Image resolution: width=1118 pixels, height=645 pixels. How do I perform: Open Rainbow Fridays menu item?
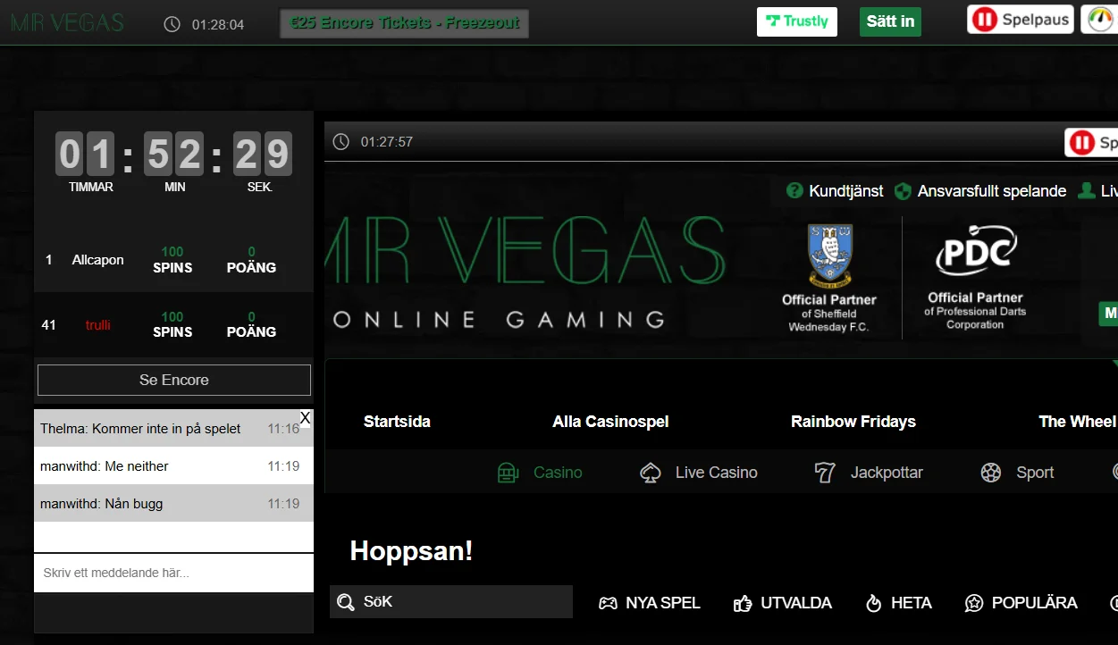853,422
